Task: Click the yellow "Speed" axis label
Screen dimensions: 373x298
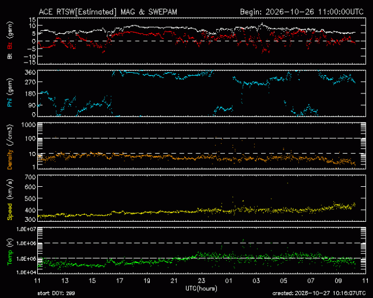Action: click(x=10, y=211)
